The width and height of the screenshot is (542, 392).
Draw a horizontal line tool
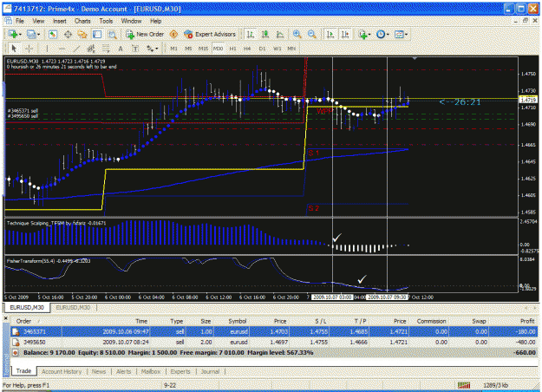pos(62,49)
